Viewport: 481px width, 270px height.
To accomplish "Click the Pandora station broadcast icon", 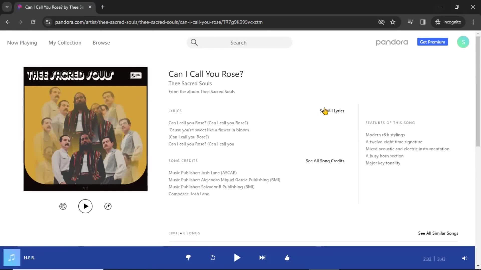I will pyautogui.click(x=63, y=206).
